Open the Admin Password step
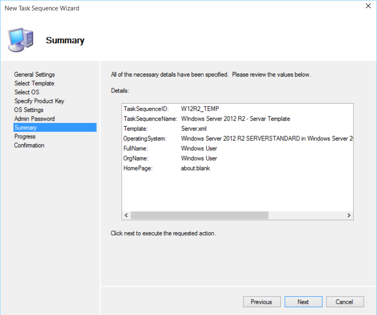Viewport: 377px width, 315px height. [34, 119]
